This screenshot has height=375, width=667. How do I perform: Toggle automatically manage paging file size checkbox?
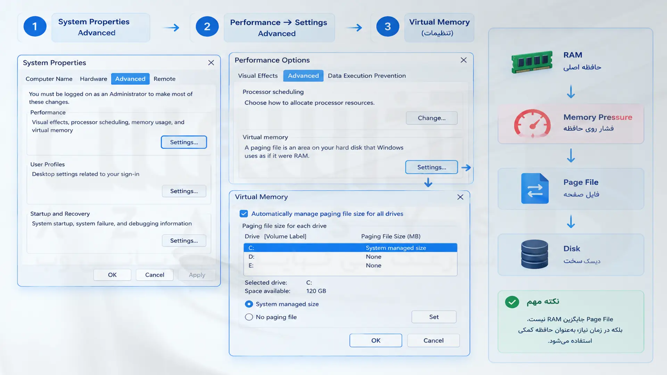(x=244, y=214)
